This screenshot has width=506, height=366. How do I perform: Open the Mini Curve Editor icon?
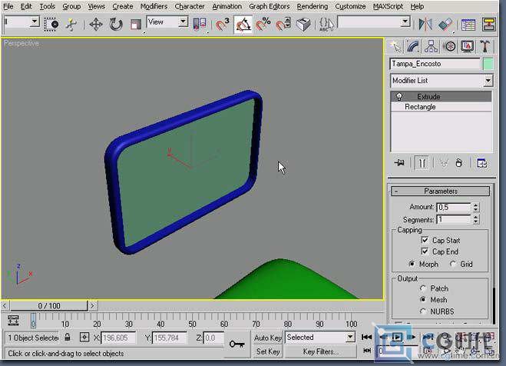tap(13, 320)
